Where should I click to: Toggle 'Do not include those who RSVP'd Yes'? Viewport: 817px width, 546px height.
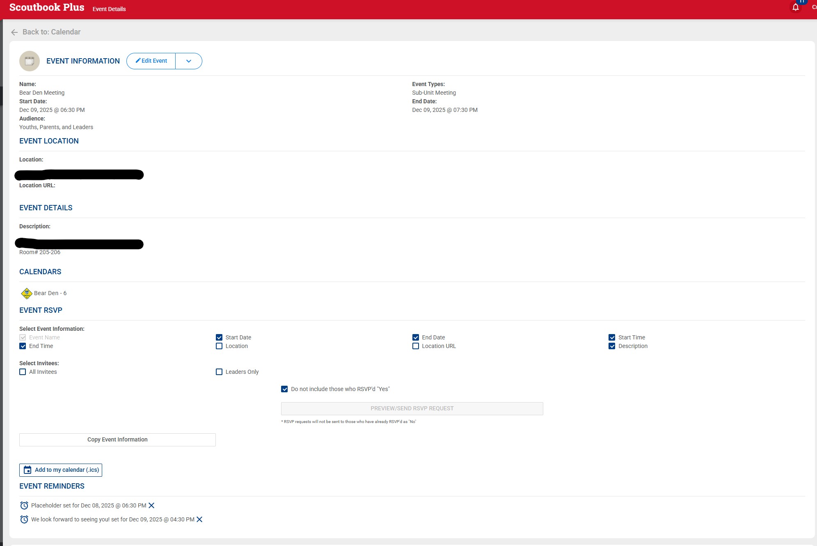pos(284,389)
